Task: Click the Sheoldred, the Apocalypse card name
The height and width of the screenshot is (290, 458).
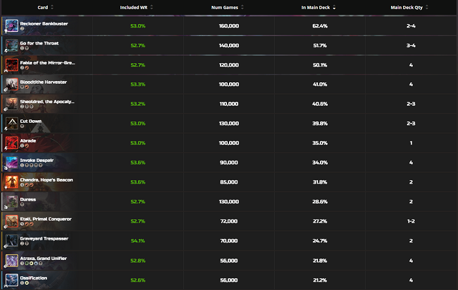Action: pyautogui.click(x=47, y=102)
